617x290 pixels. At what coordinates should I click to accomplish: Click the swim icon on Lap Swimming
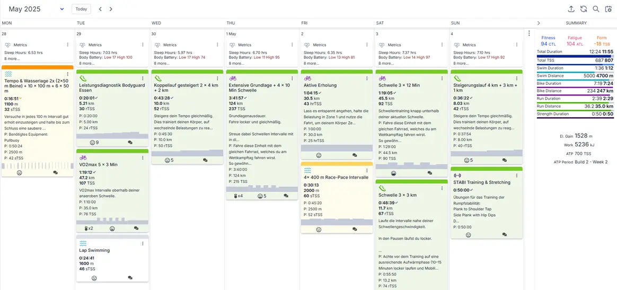83,243
